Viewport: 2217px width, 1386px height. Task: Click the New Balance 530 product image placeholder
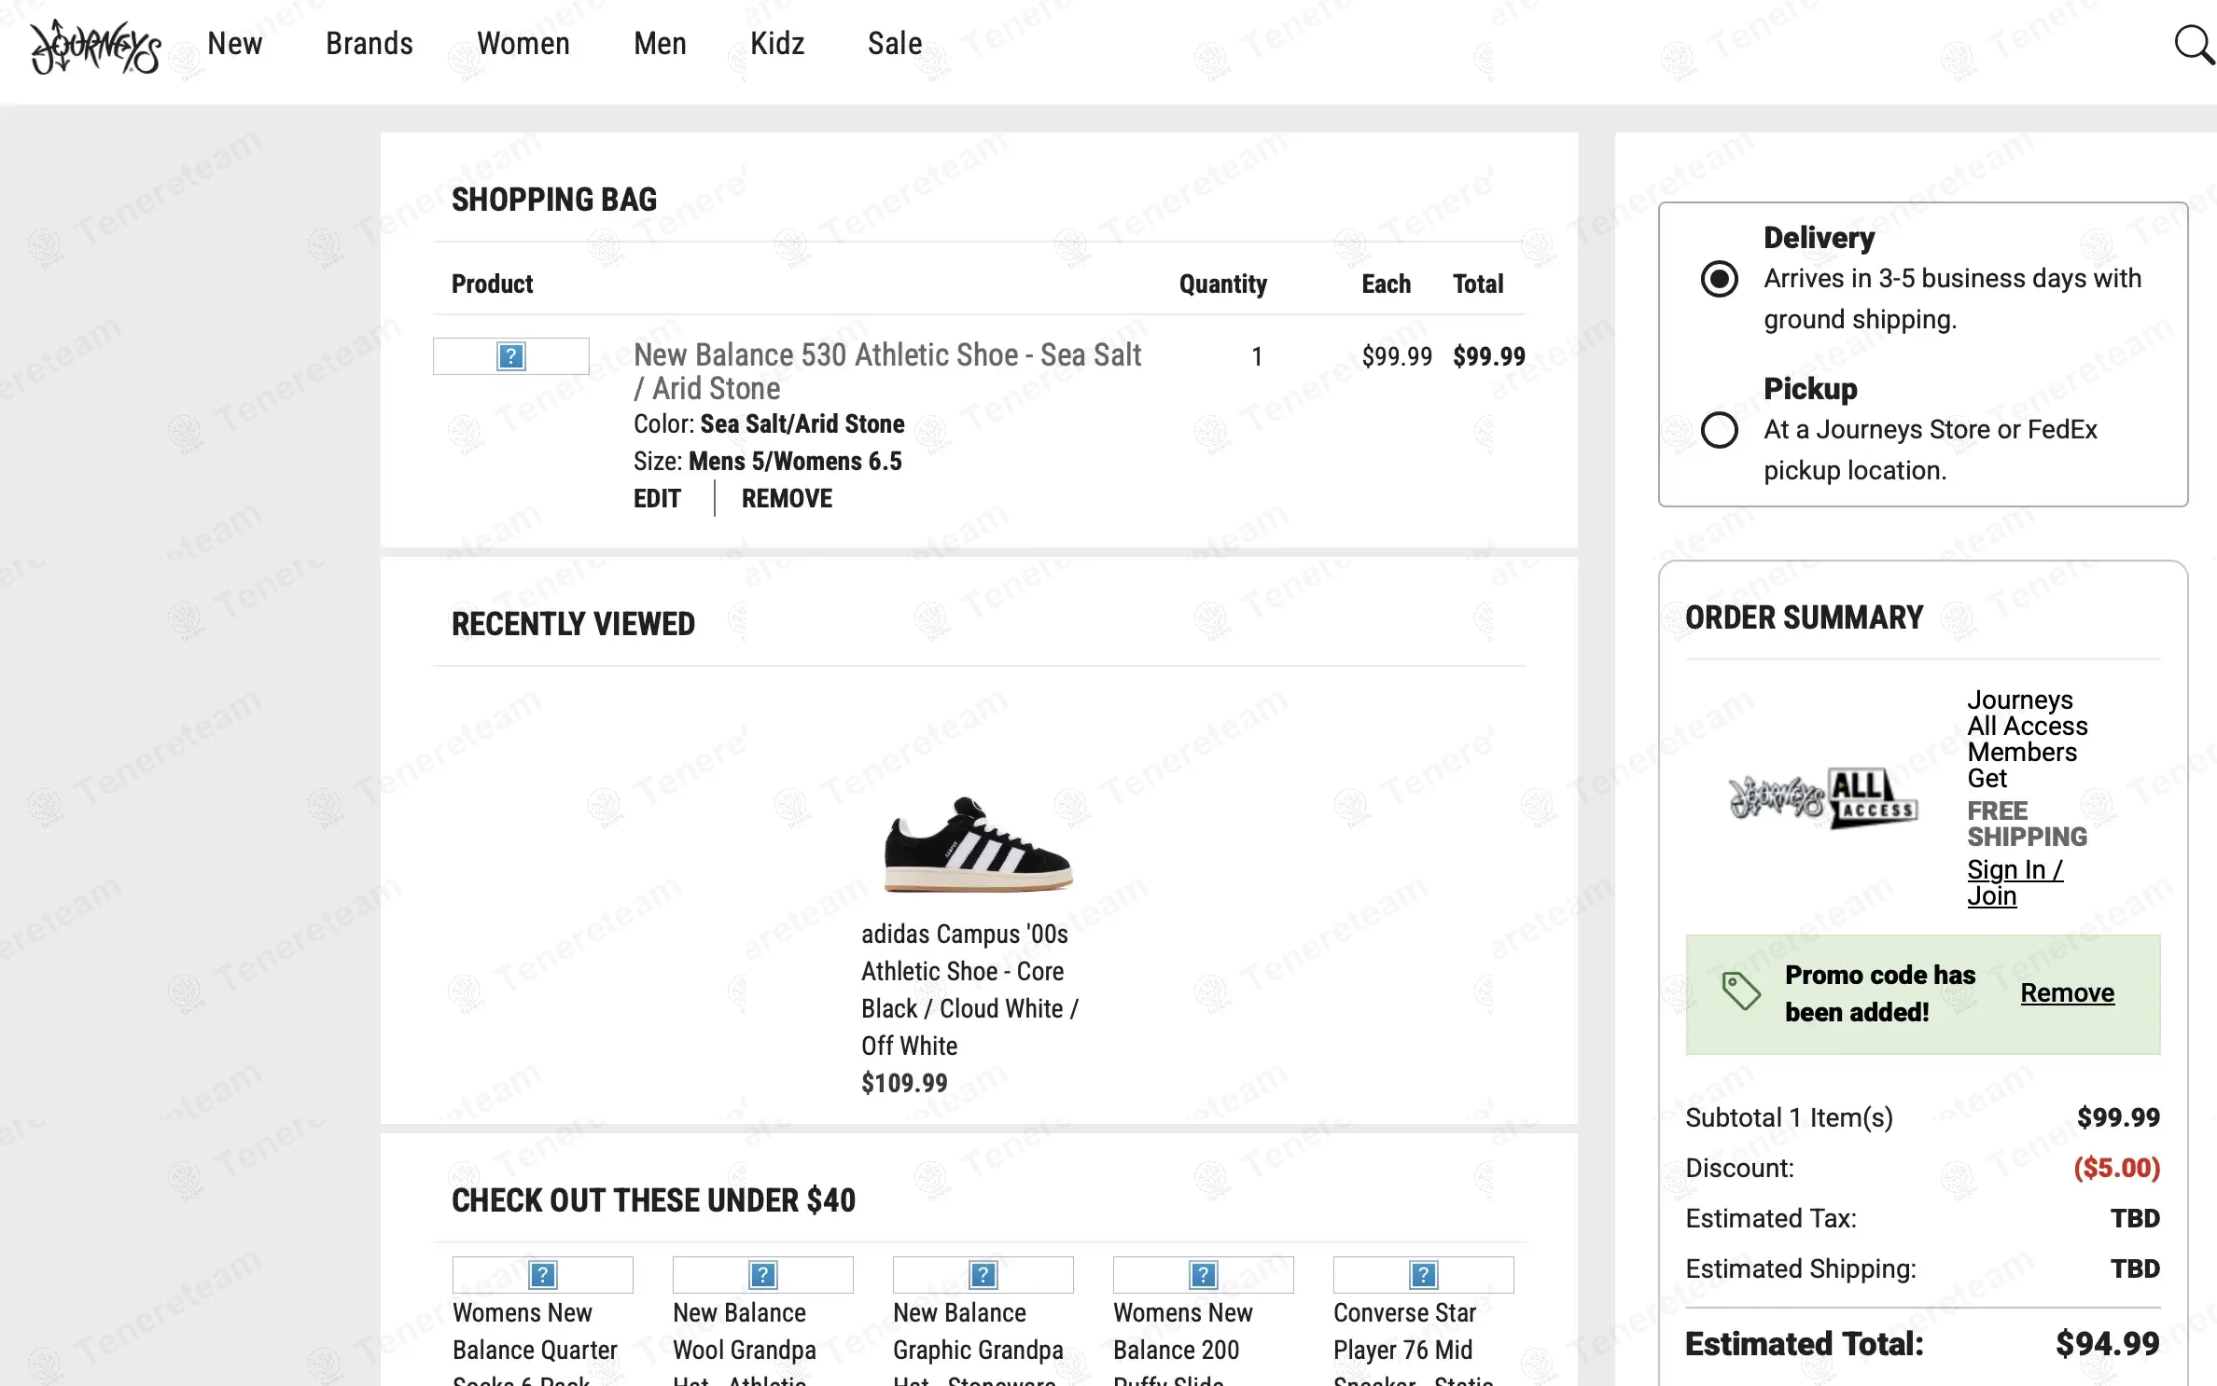click(510, 356)
